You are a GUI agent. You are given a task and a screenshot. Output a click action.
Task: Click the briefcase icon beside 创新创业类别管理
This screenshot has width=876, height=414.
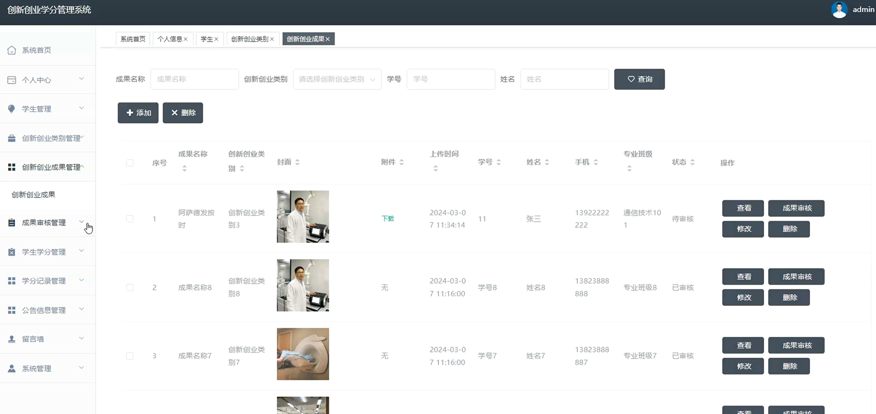11,138
